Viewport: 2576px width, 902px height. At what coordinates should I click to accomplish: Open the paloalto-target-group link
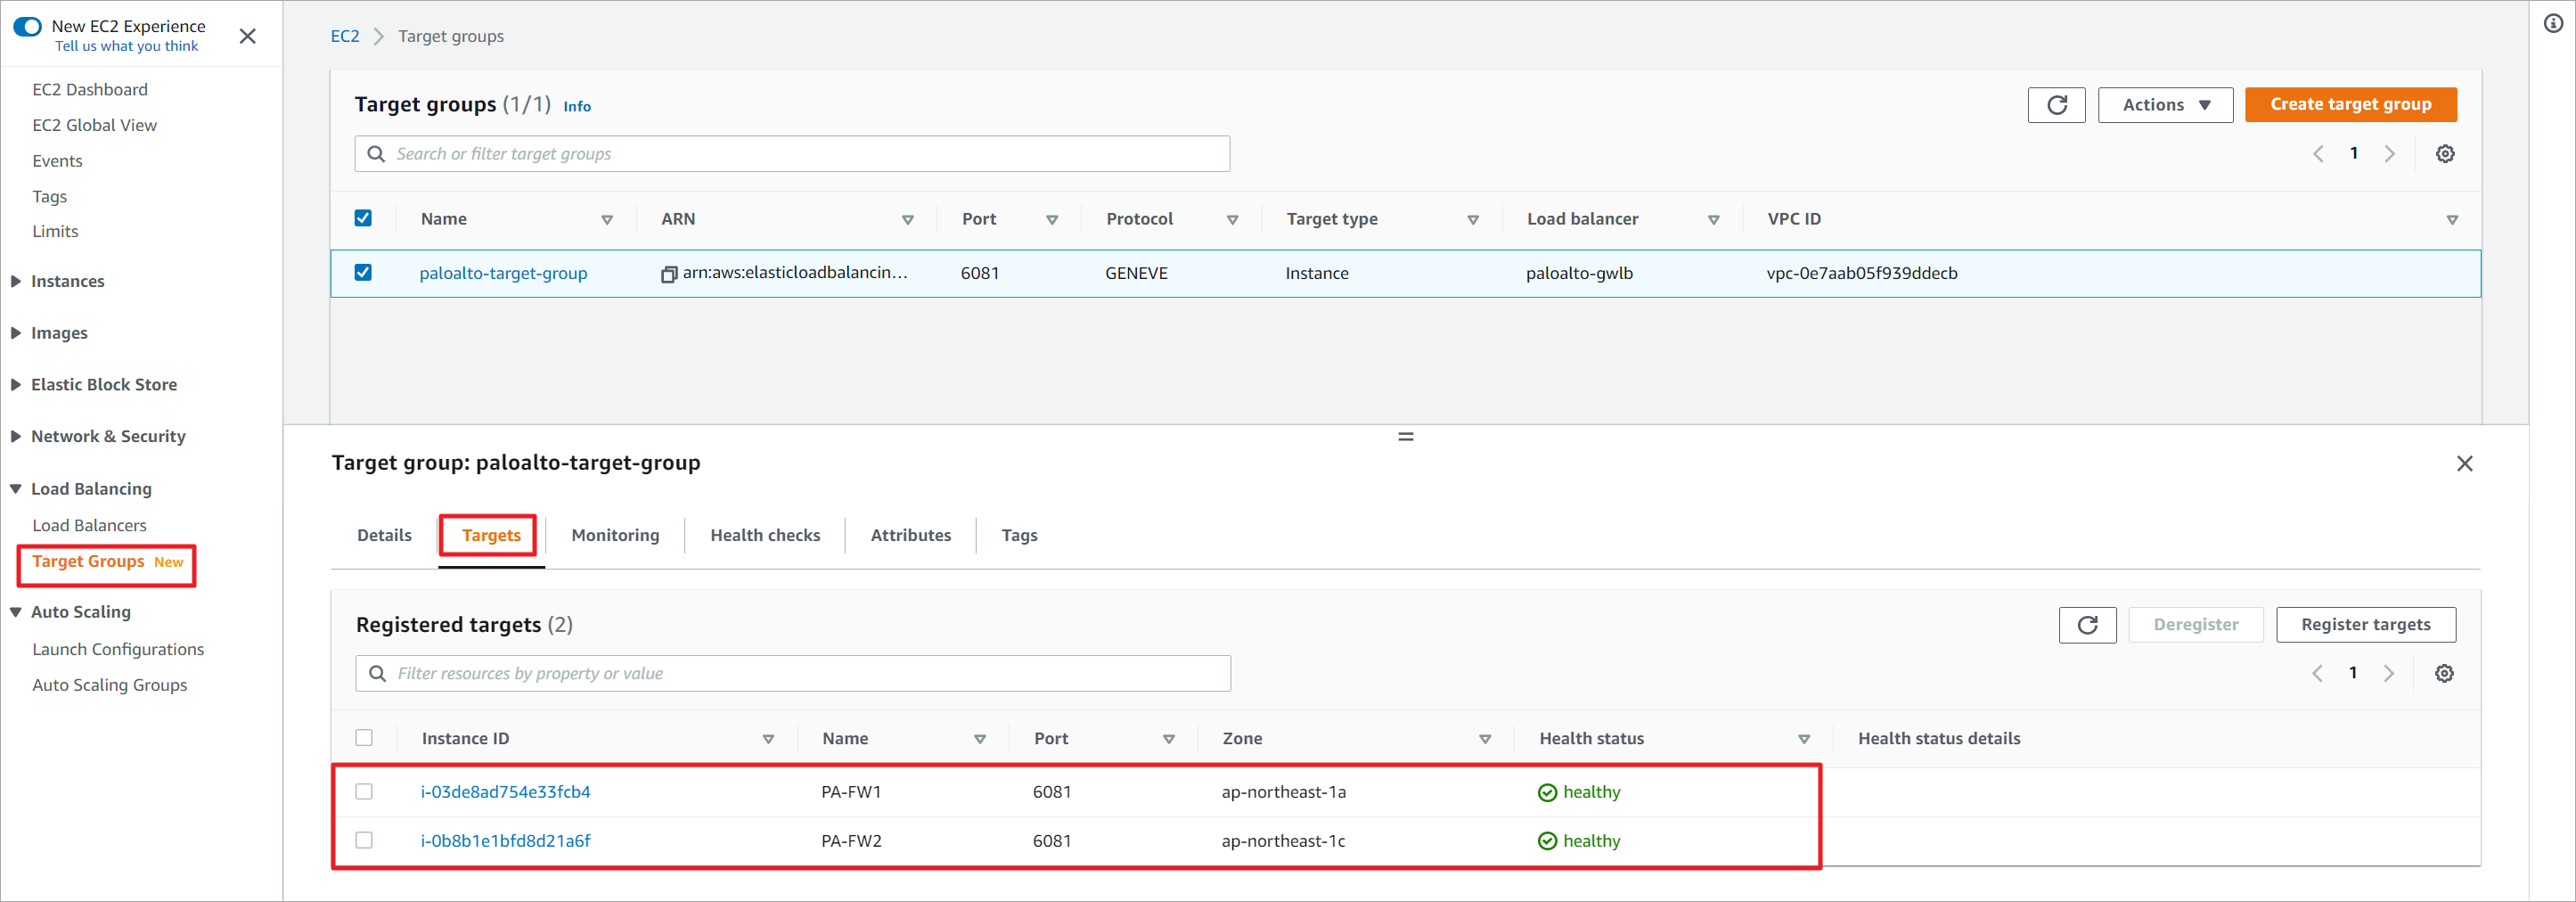pyautogui.click(x=503, y=274)
